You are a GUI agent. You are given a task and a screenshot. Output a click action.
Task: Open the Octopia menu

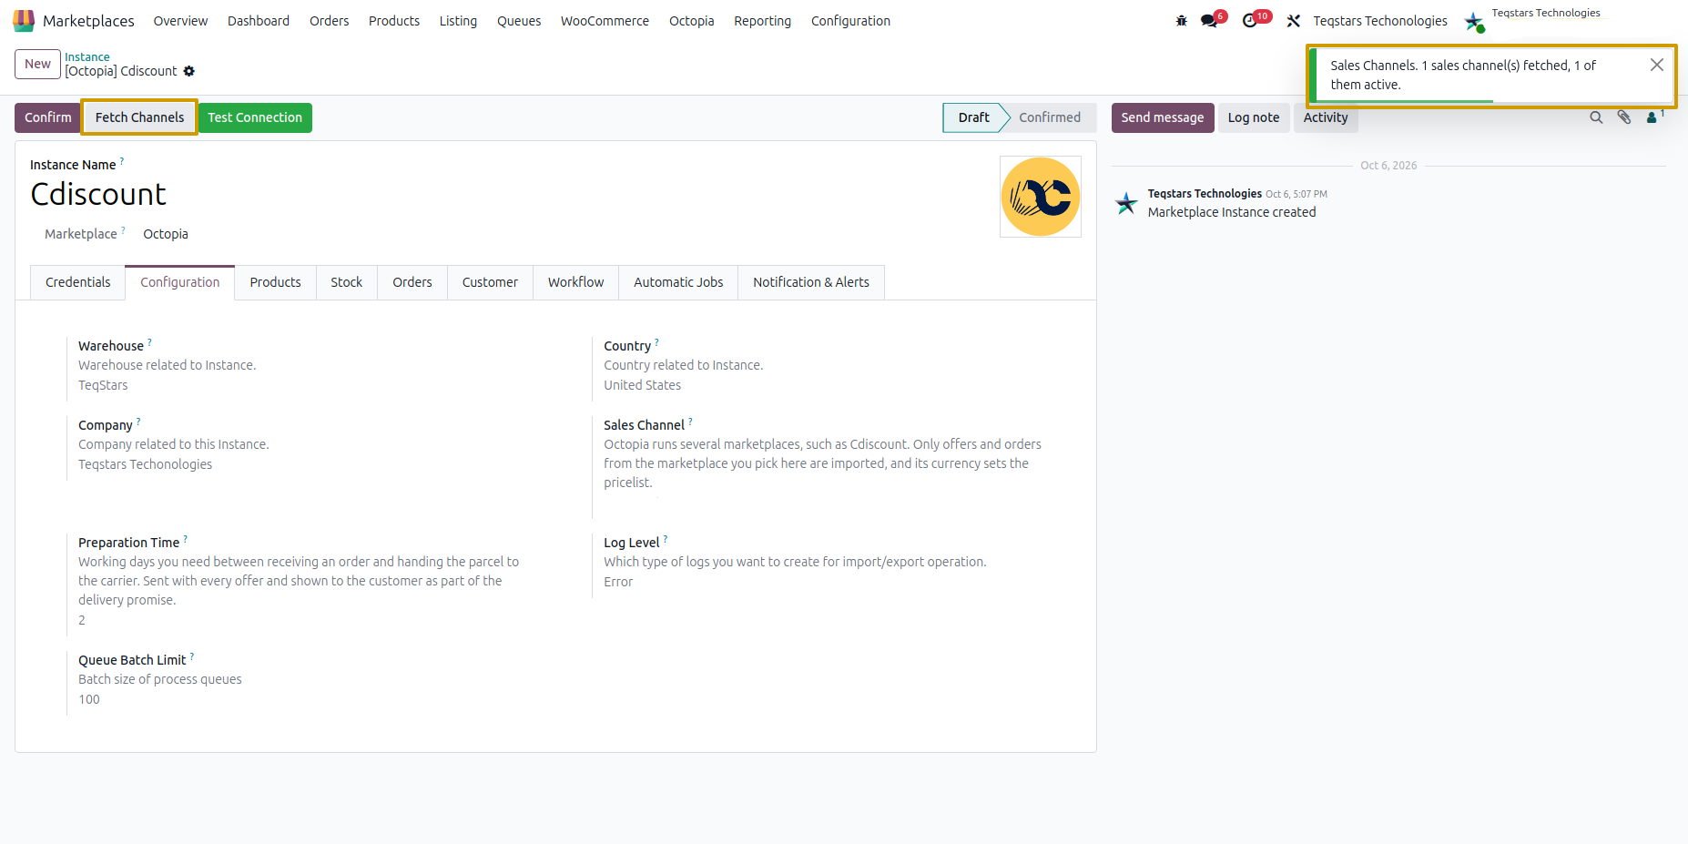(692, 21)
